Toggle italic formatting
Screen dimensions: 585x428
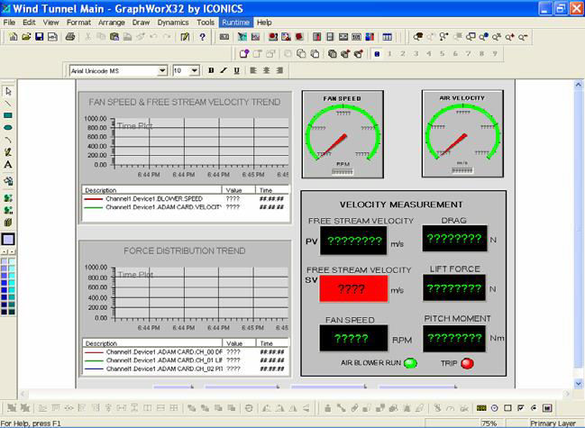click(224, 70)
